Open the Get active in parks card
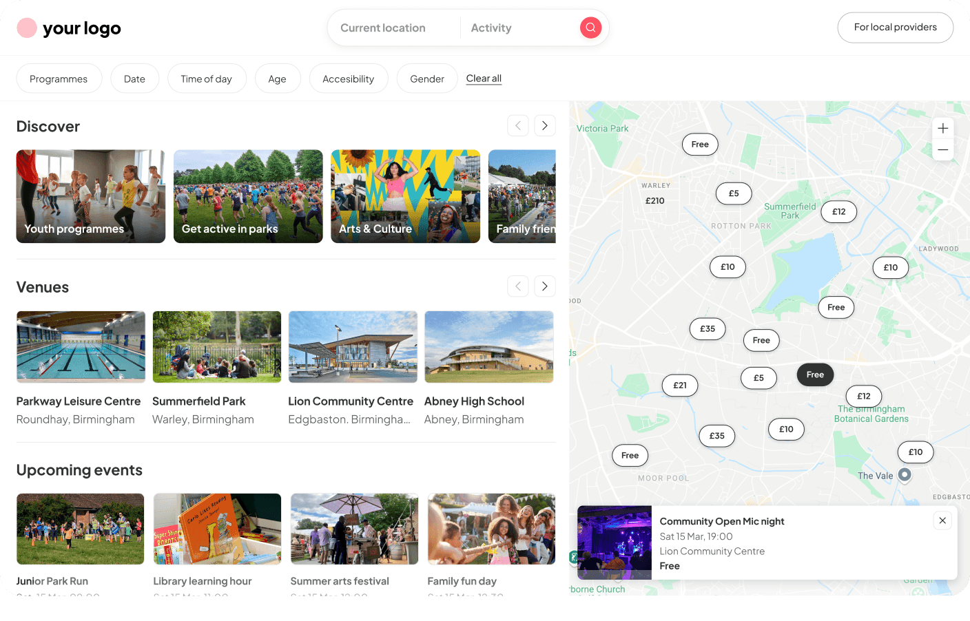Screen dimensions: 970x621 [x=248, y=196]
